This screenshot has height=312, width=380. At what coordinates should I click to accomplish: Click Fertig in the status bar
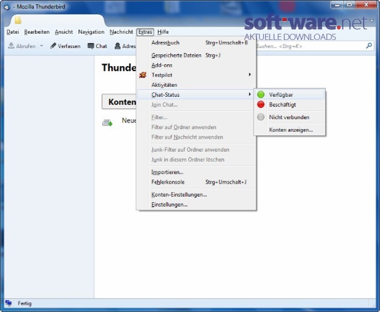[24, 303]
